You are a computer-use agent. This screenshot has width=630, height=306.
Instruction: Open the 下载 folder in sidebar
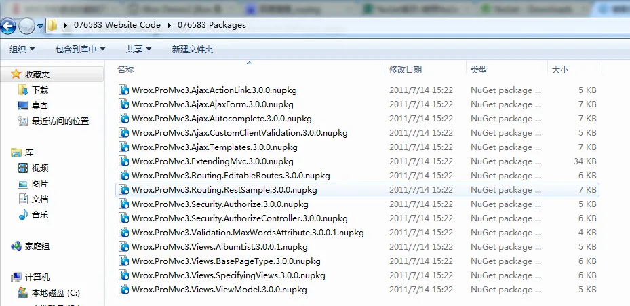33,90
